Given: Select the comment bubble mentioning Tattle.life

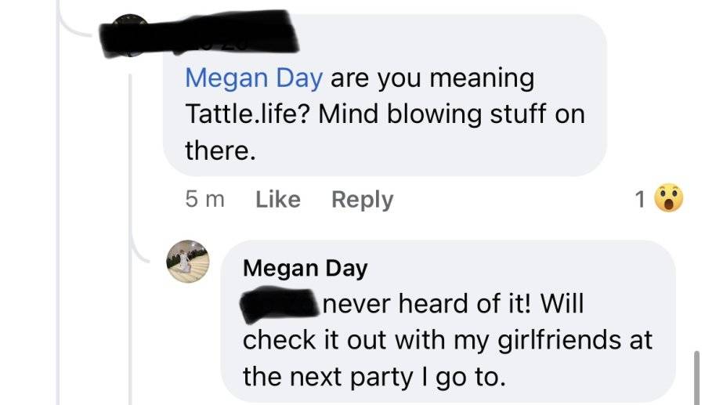Looking at the screenshot, I should tap(385, 95).
